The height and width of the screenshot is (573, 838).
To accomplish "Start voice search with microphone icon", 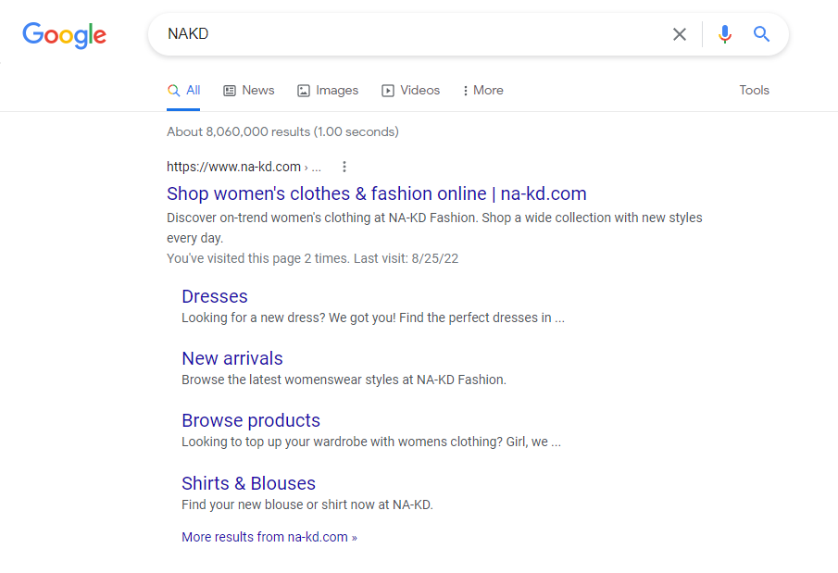I will [x=725, y=34].
